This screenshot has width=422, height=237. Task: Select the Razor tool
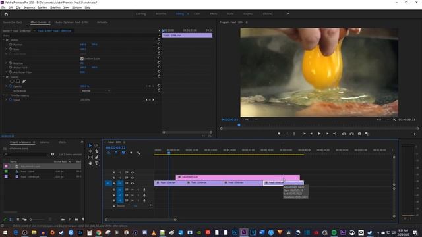tap(97, 151)
